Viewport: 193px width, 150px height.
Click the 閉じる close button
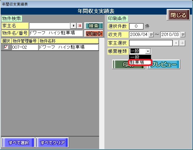click(178, 15)
